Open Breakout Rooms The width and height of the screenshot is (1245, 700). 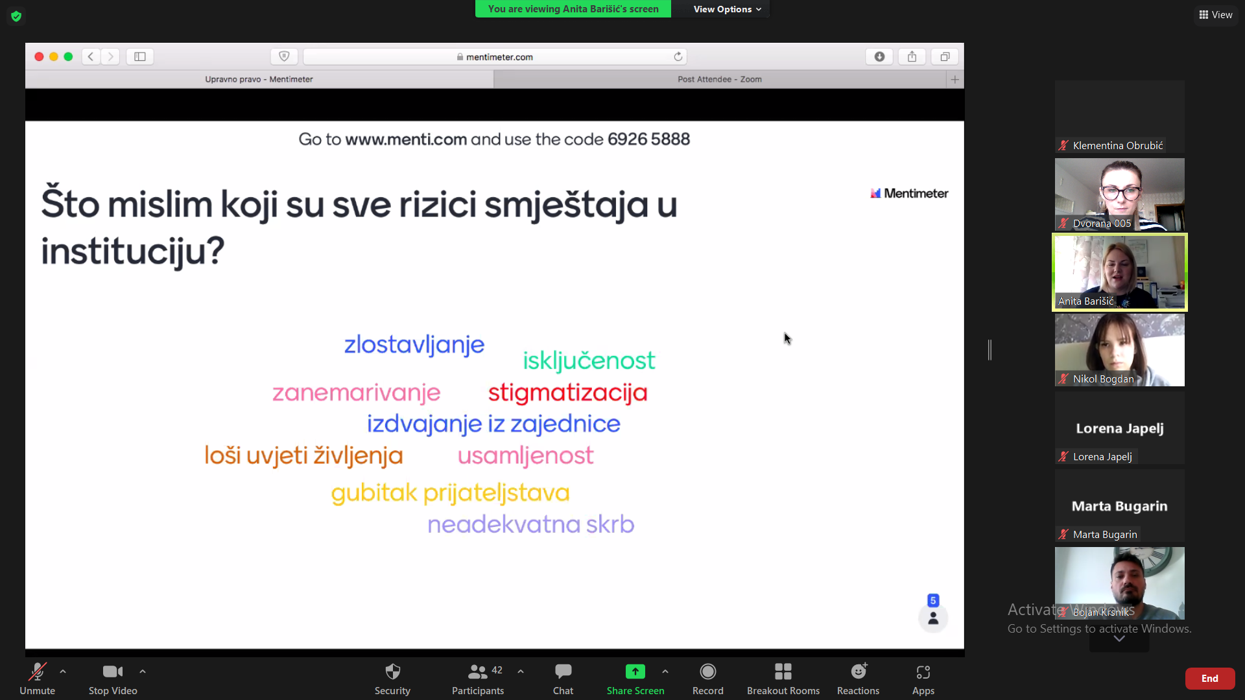783,679
